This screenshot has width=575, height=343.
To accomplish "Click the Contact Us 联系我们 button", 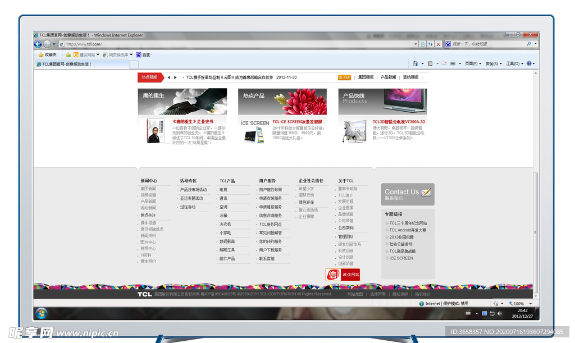I will coord(408,194).
